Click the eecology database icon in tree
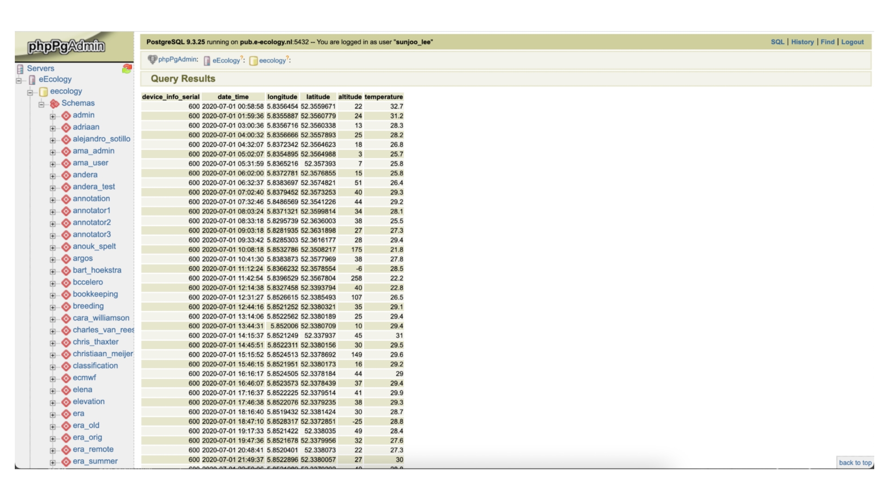 (44, 92)
